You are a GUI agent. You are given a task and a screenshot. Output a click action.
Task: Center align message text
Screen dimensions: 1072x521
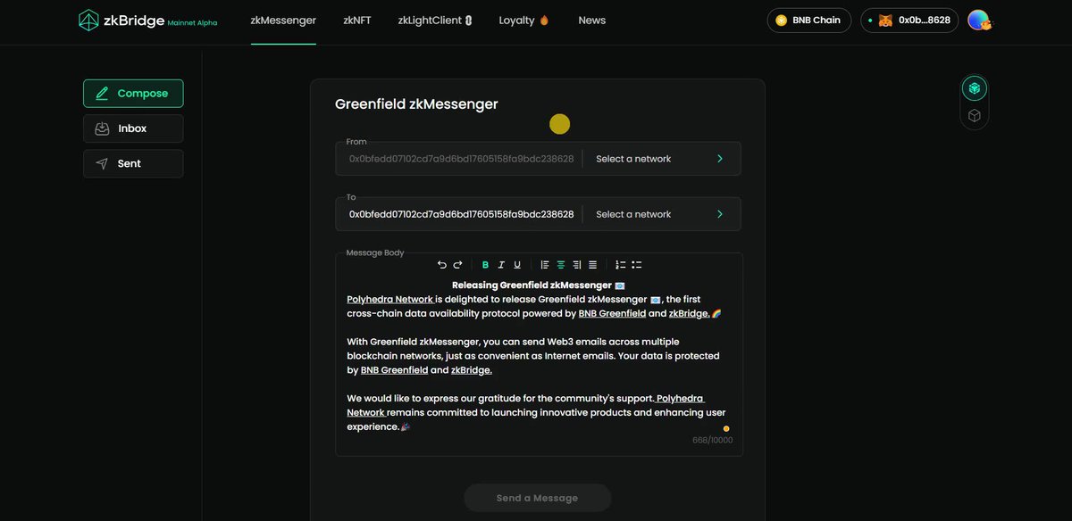(561, 265)
